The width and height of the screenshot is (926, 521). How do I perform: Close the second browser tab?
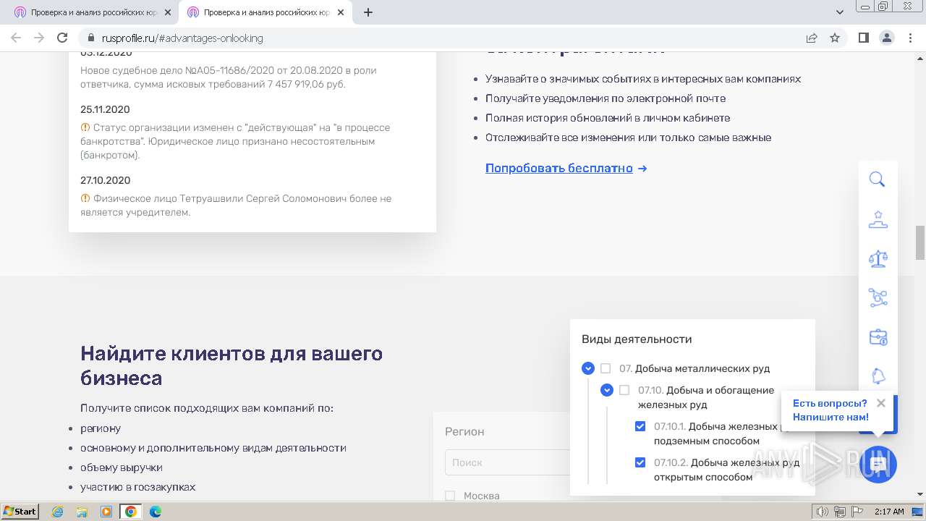(341, 12)
